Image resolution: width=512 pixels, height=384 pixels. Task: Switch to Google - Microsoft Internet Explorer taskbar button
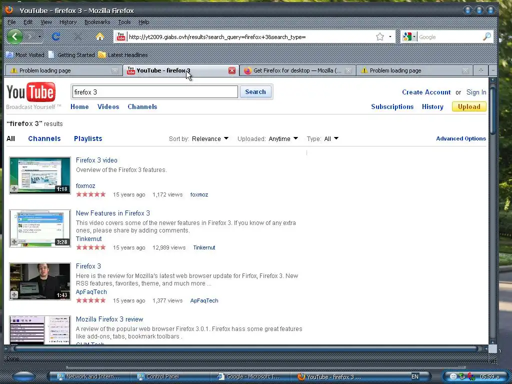point(250,376)
